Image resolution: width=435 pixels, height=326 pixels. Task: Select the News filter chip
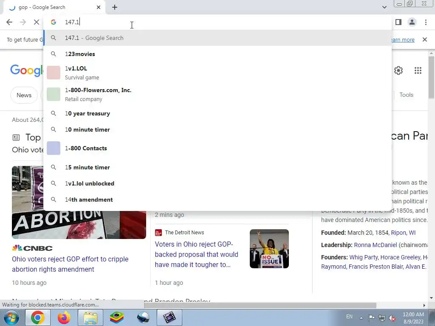coord(24,95)
